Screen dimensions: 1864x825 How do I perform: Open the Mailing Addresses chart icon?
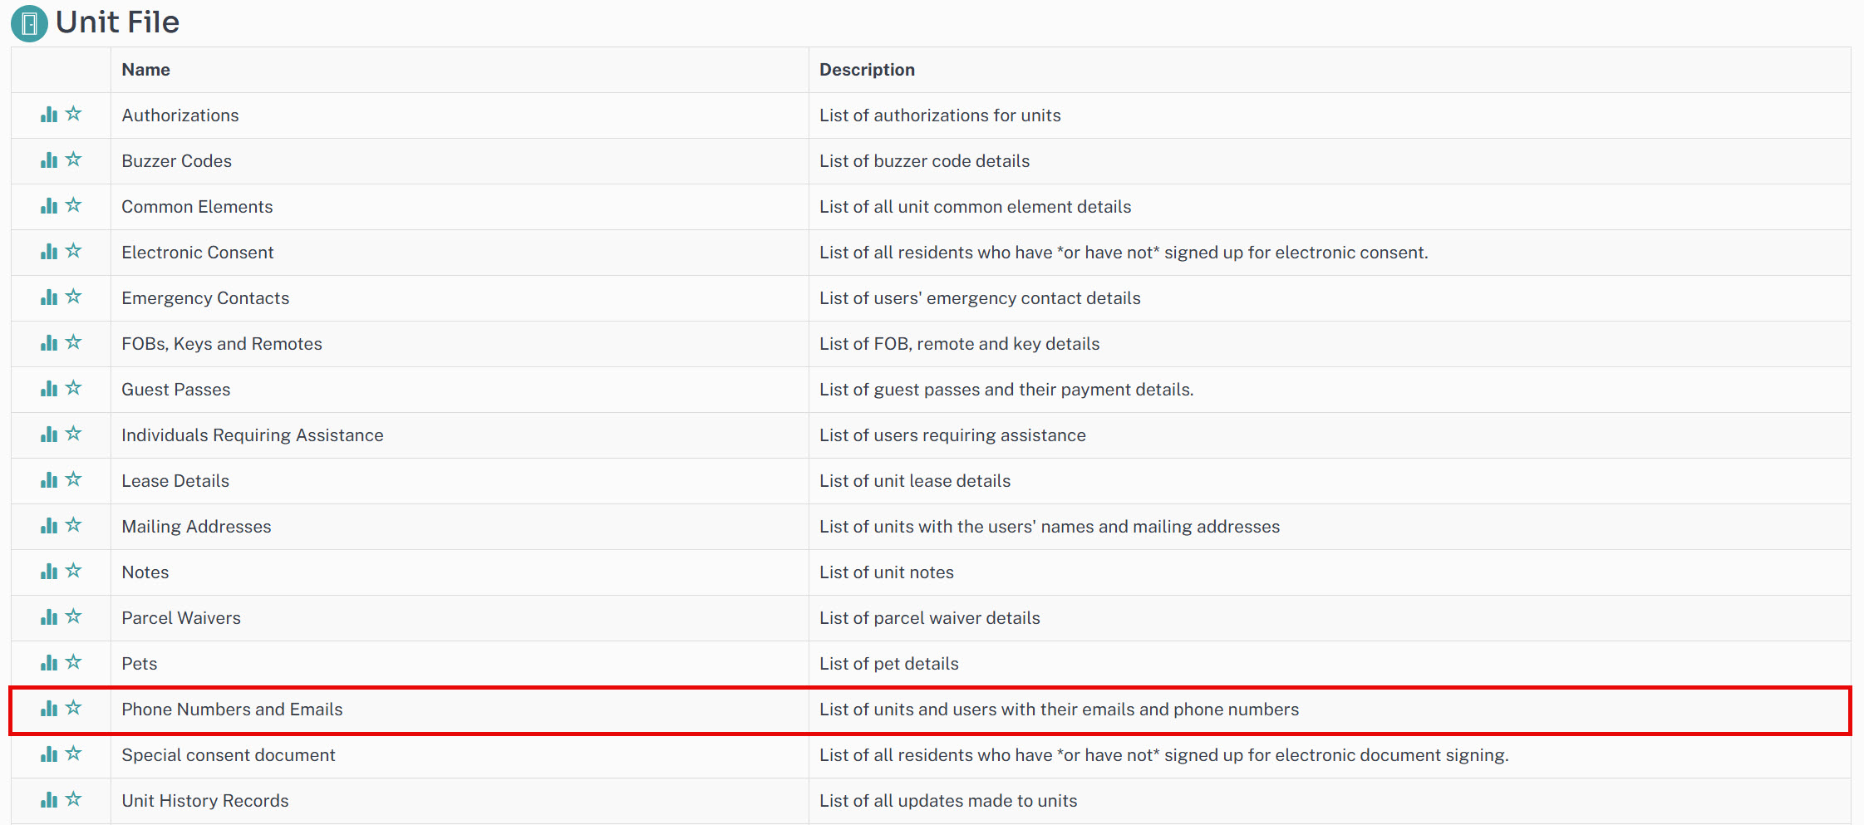click(49, 526)
